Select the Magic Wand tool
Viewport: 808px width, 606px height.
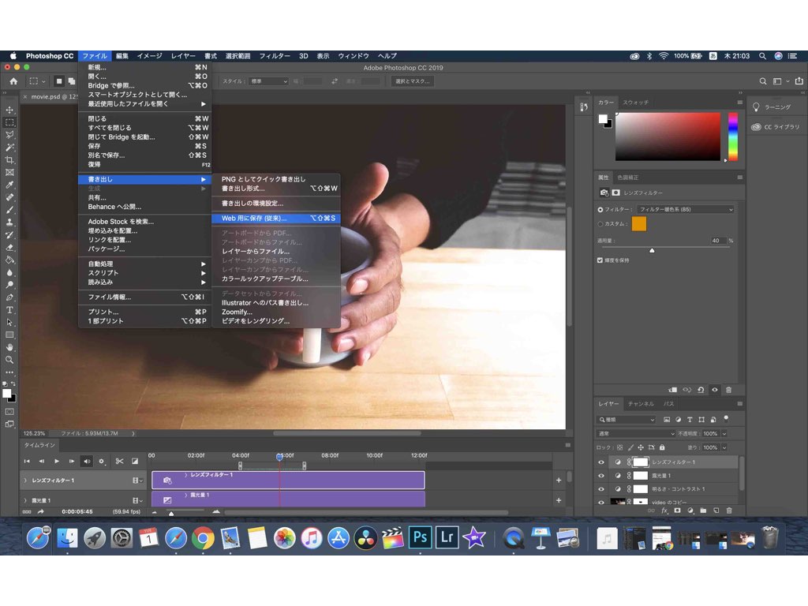tap(9, 148)
